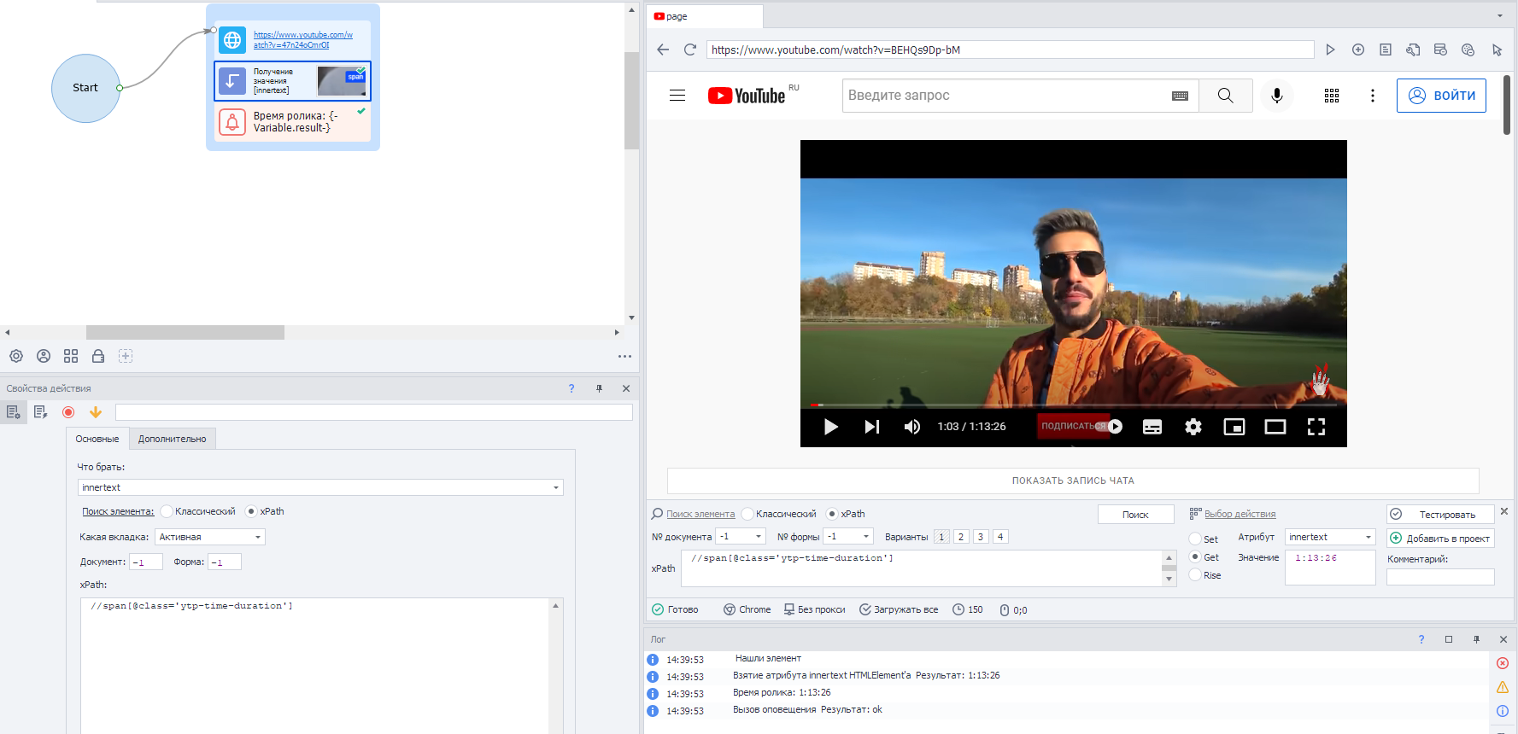Open the YouTube hamburger menu

coord(677,96)
